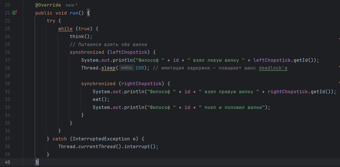
Task: Click the eat() call on line 32
Action: tap(101, 100)
